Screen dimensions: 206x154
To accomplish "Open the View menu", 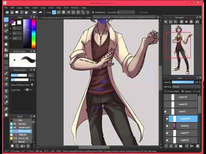I will [x=58, y=8].
